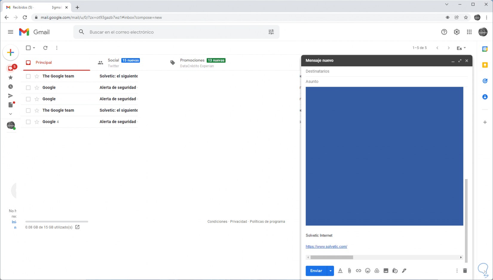Switch to the Promociones tab
The width and height of the screenshot is (493, 280).
point(200,63)
